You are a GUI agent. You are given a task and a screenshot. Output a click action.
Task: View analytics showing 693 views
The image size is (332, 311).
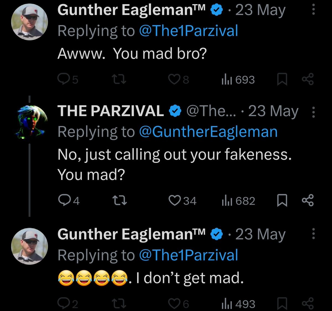pos(237,80)
